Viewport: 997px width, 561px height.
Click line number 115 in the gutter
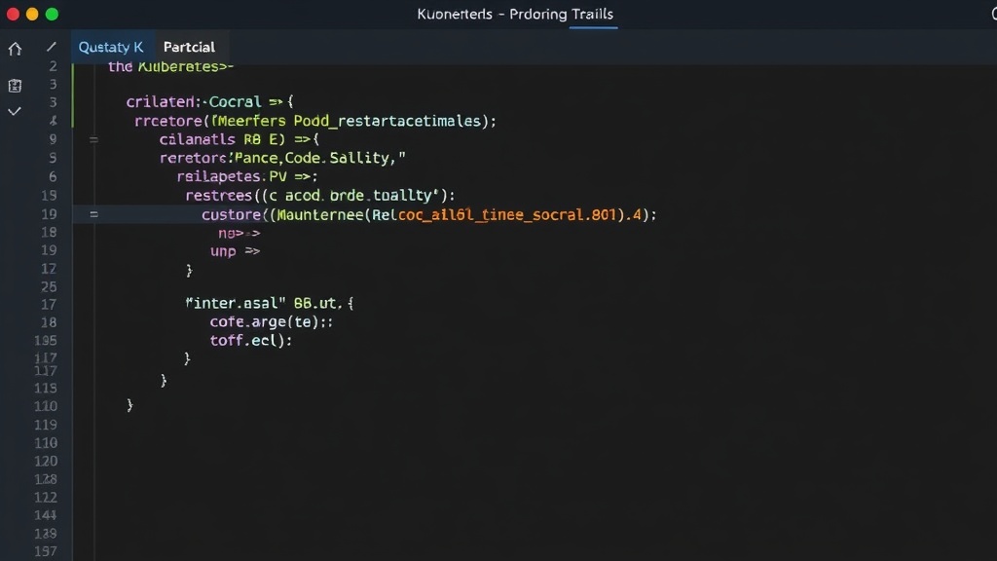(46, 388)
